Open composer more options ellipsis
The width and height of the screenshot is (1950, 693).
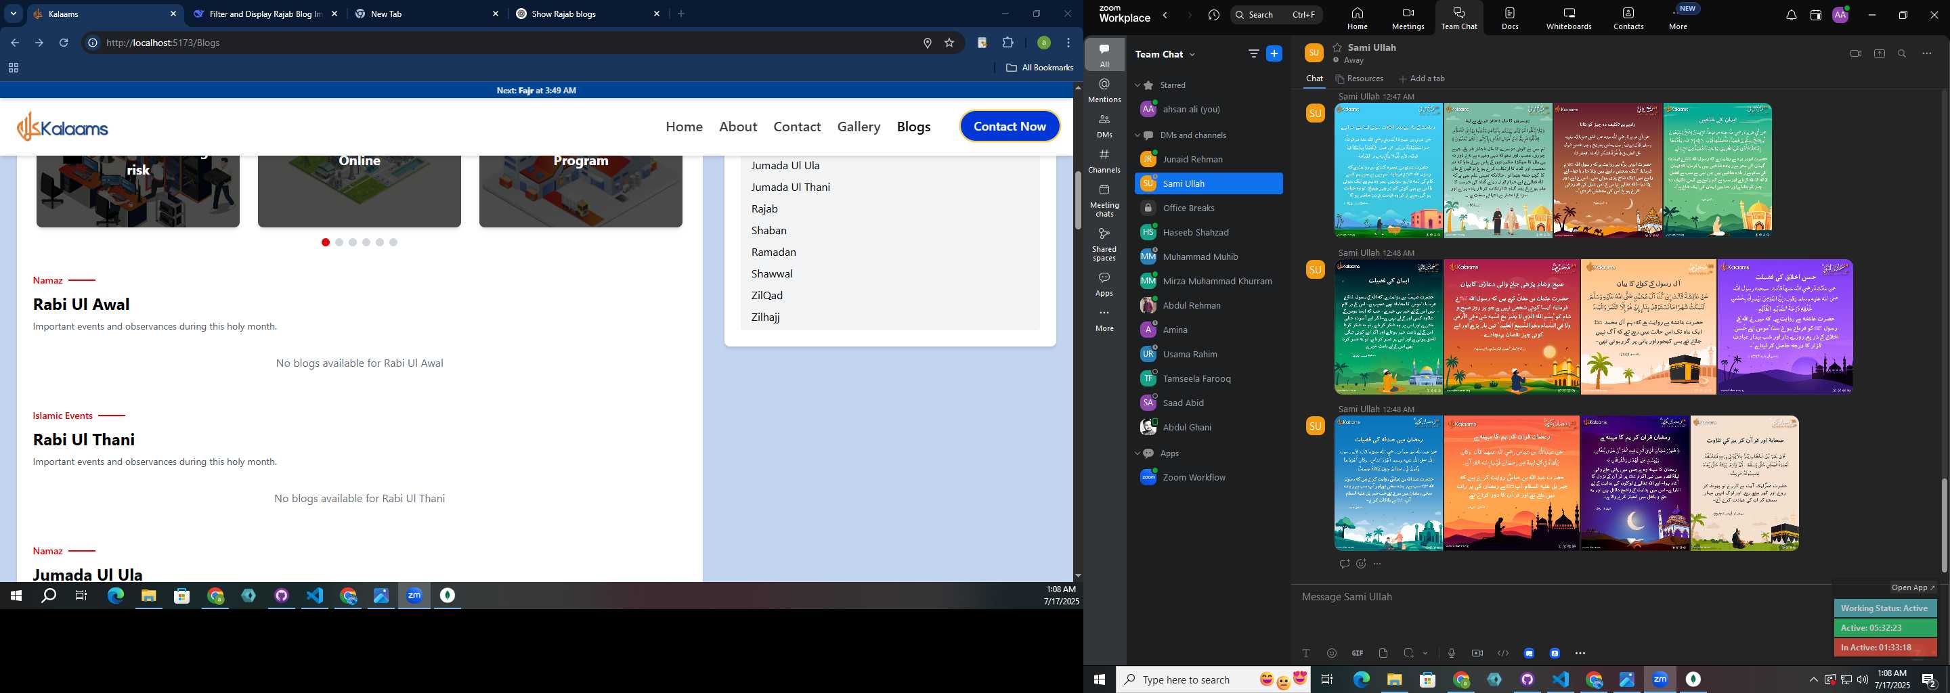tap(1580, 653)
